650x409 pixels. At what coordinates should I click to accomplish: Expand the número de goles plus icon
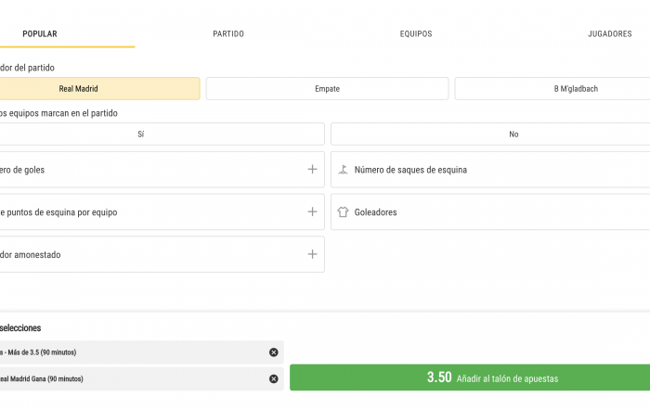[x=312, y=170]
